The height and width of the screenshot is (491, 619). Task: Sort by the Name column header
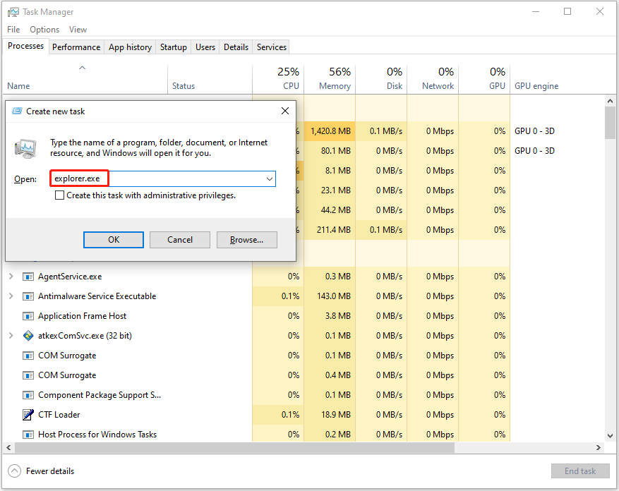point(85,79)
